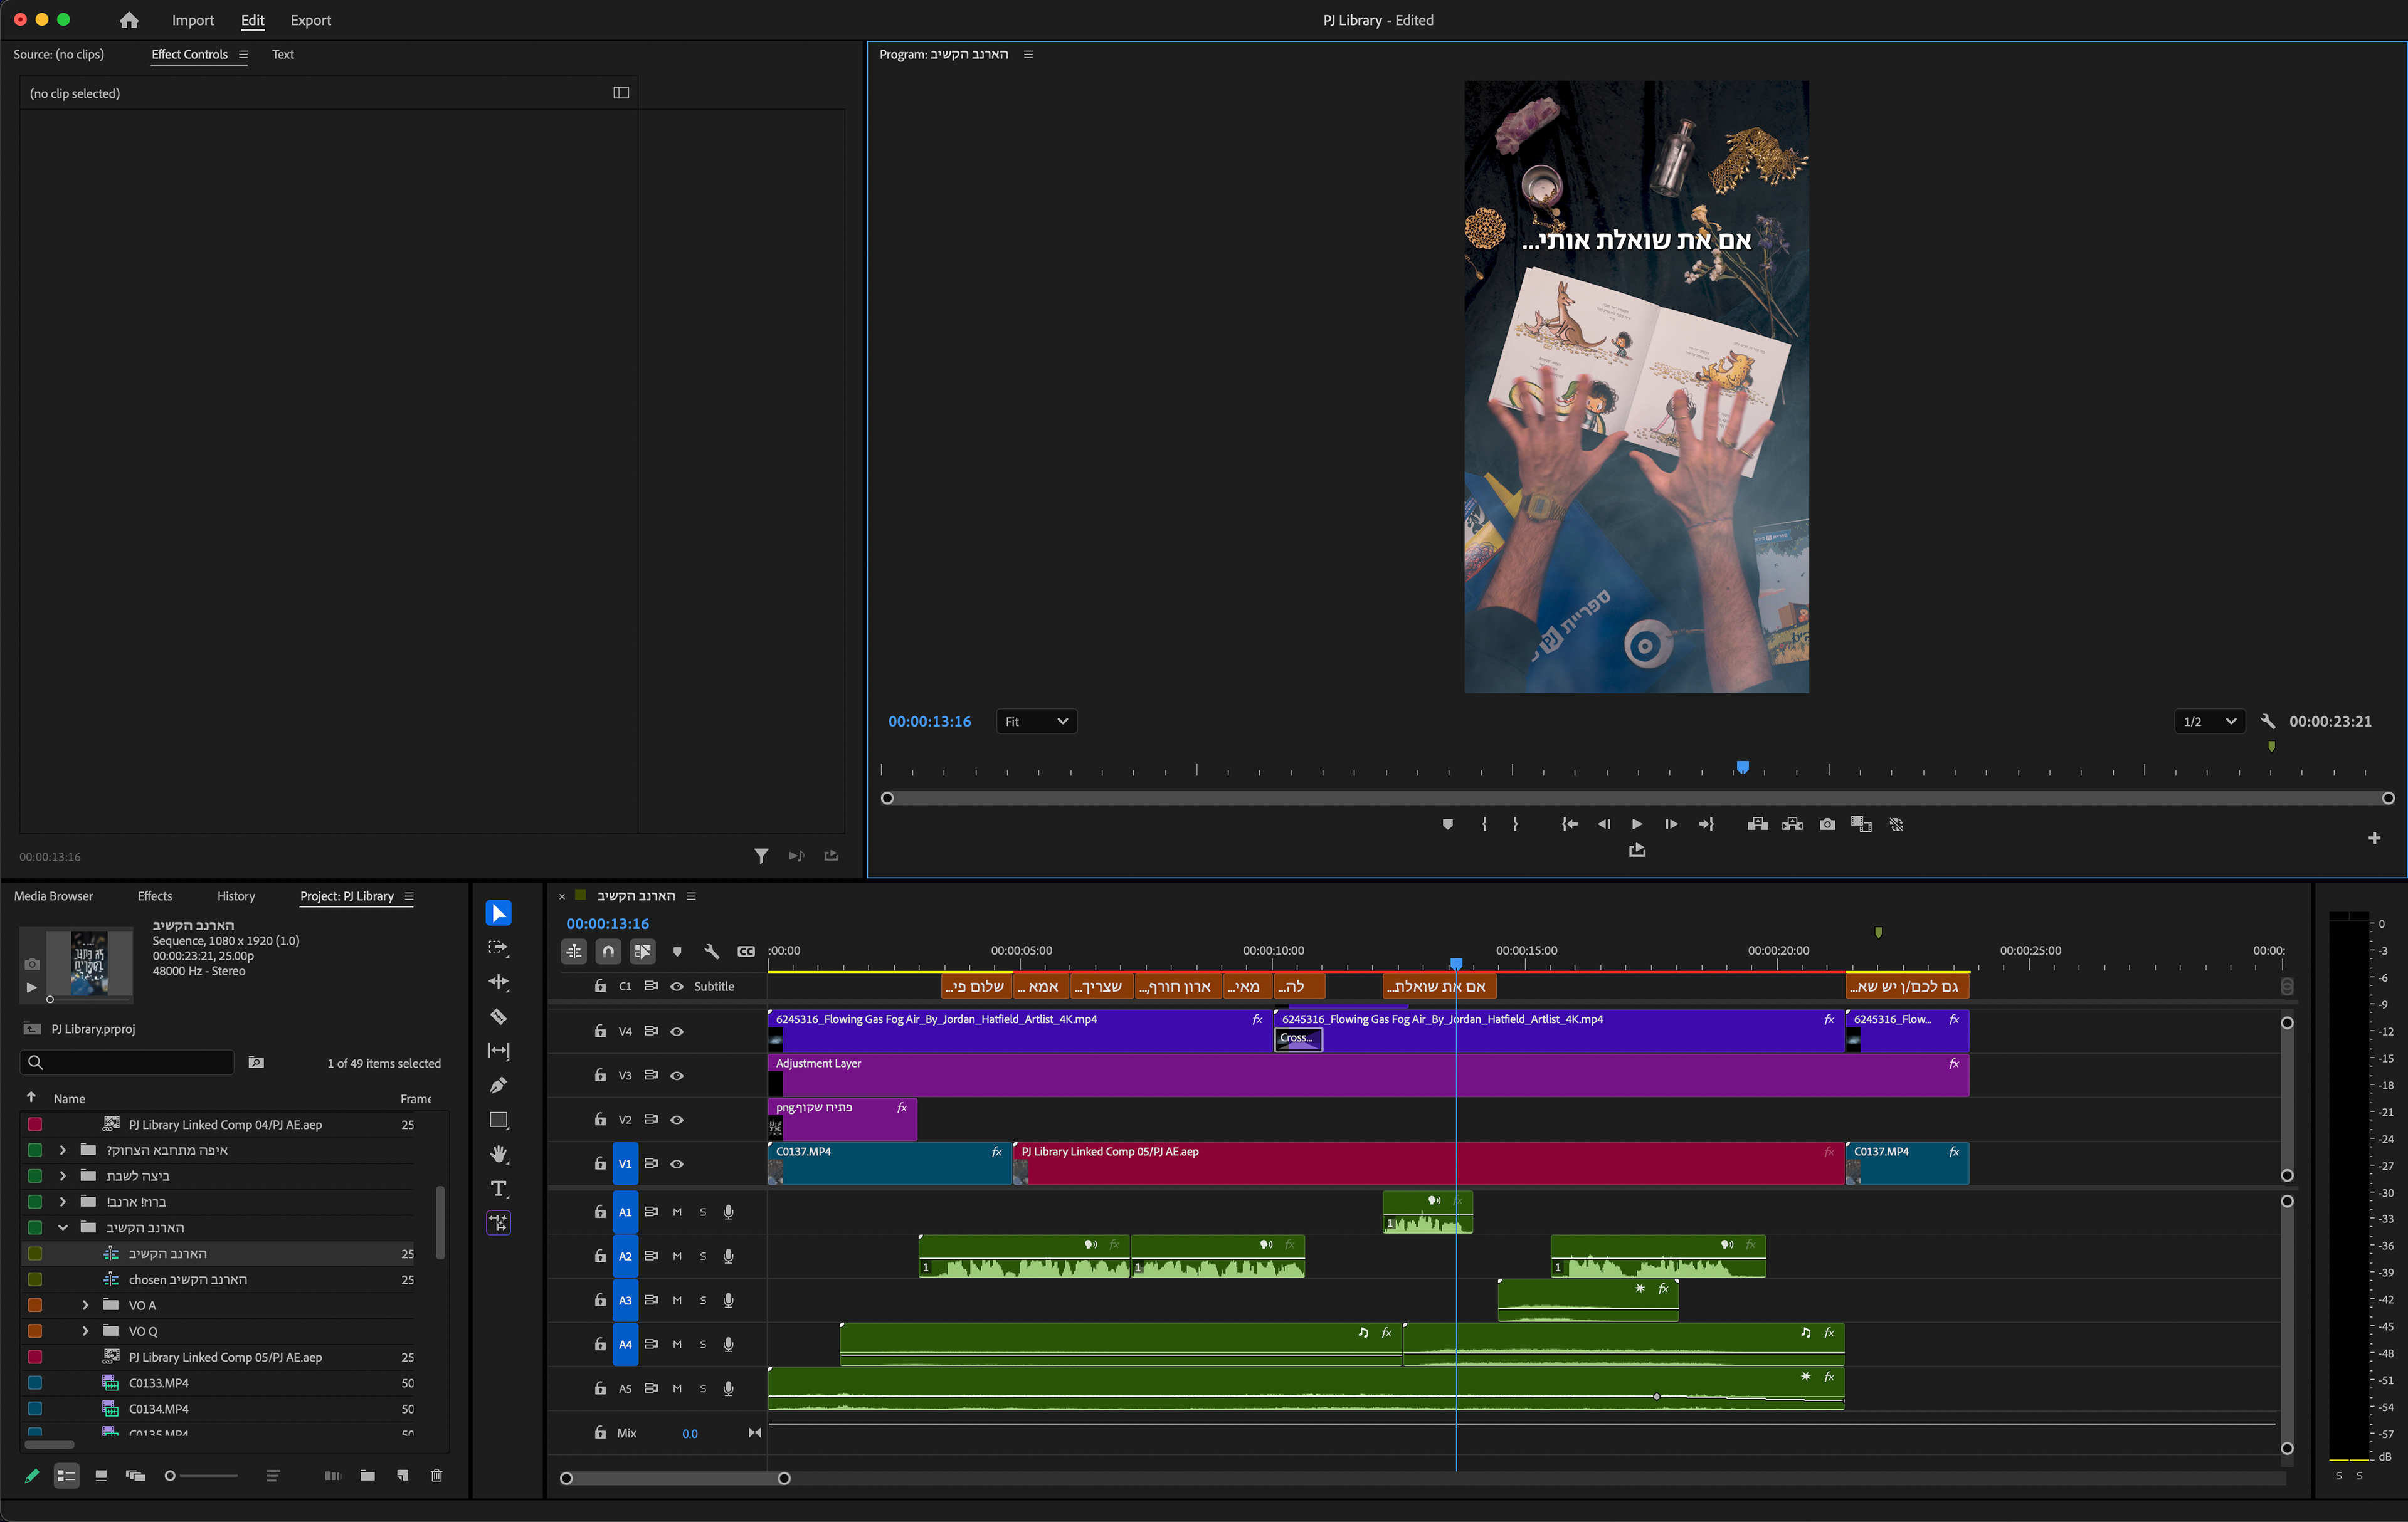This screenshot has height=1522, width=2408.
Task: Switch to the Text panel tab
Action: (x=283, y=55)
